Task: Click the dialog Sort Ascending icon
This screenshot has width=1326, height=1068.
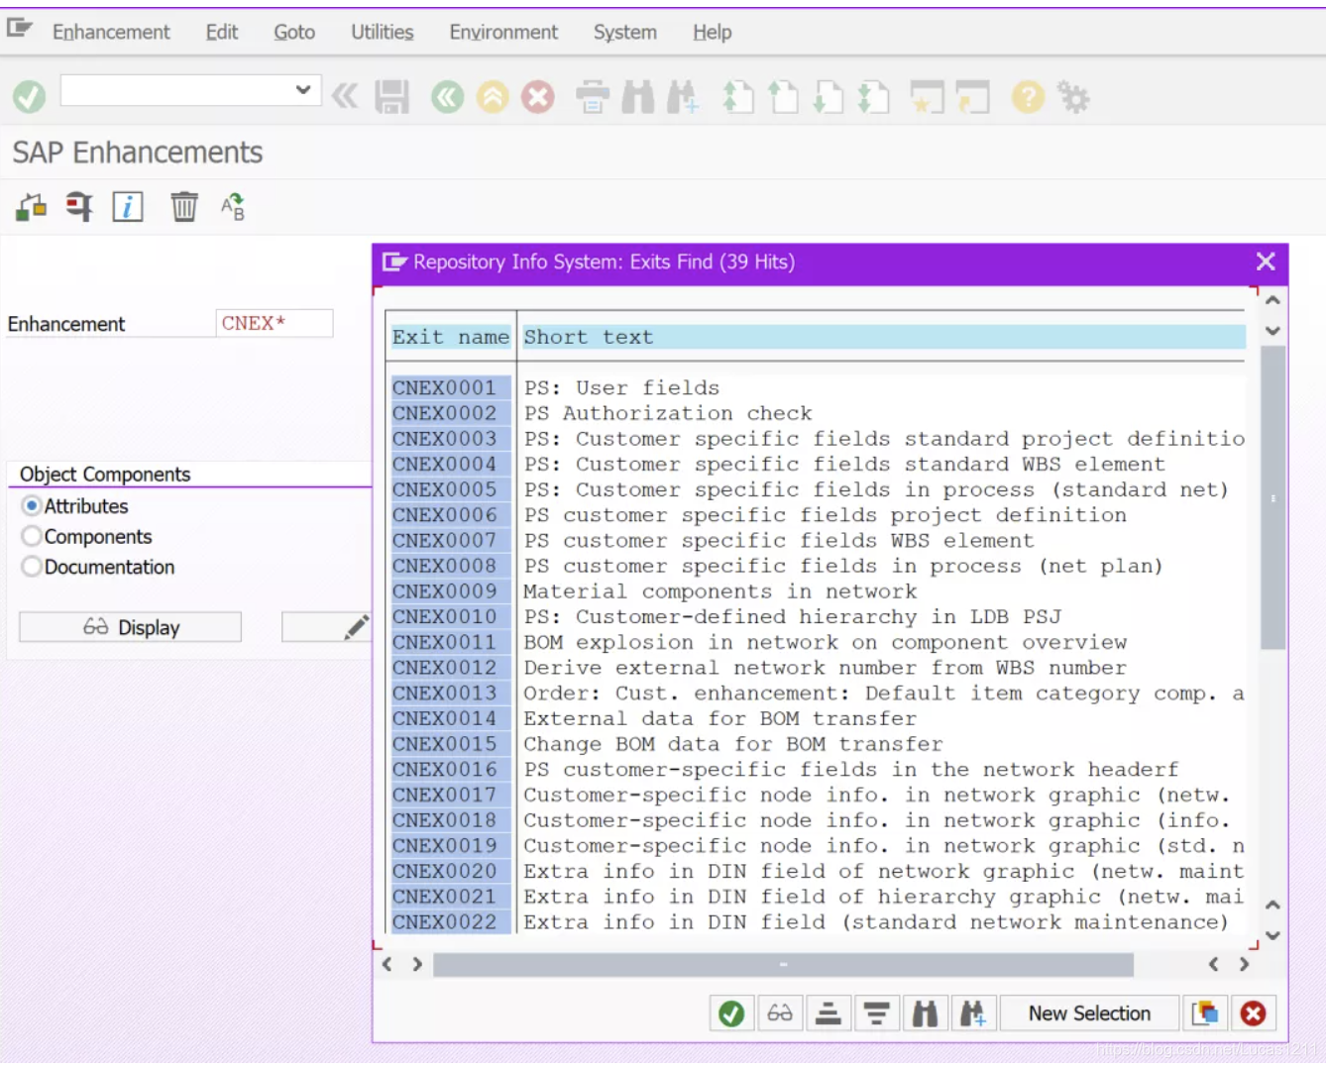Action: click(x=829, y=1014)
